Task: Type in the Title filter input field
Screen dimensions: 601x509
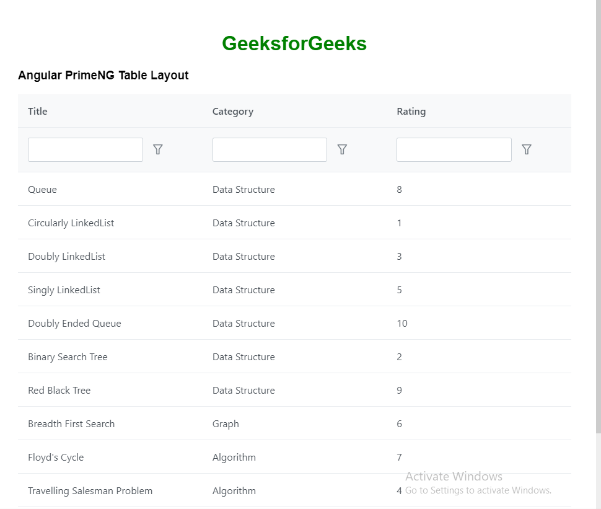Action: (x=86, y=149)
